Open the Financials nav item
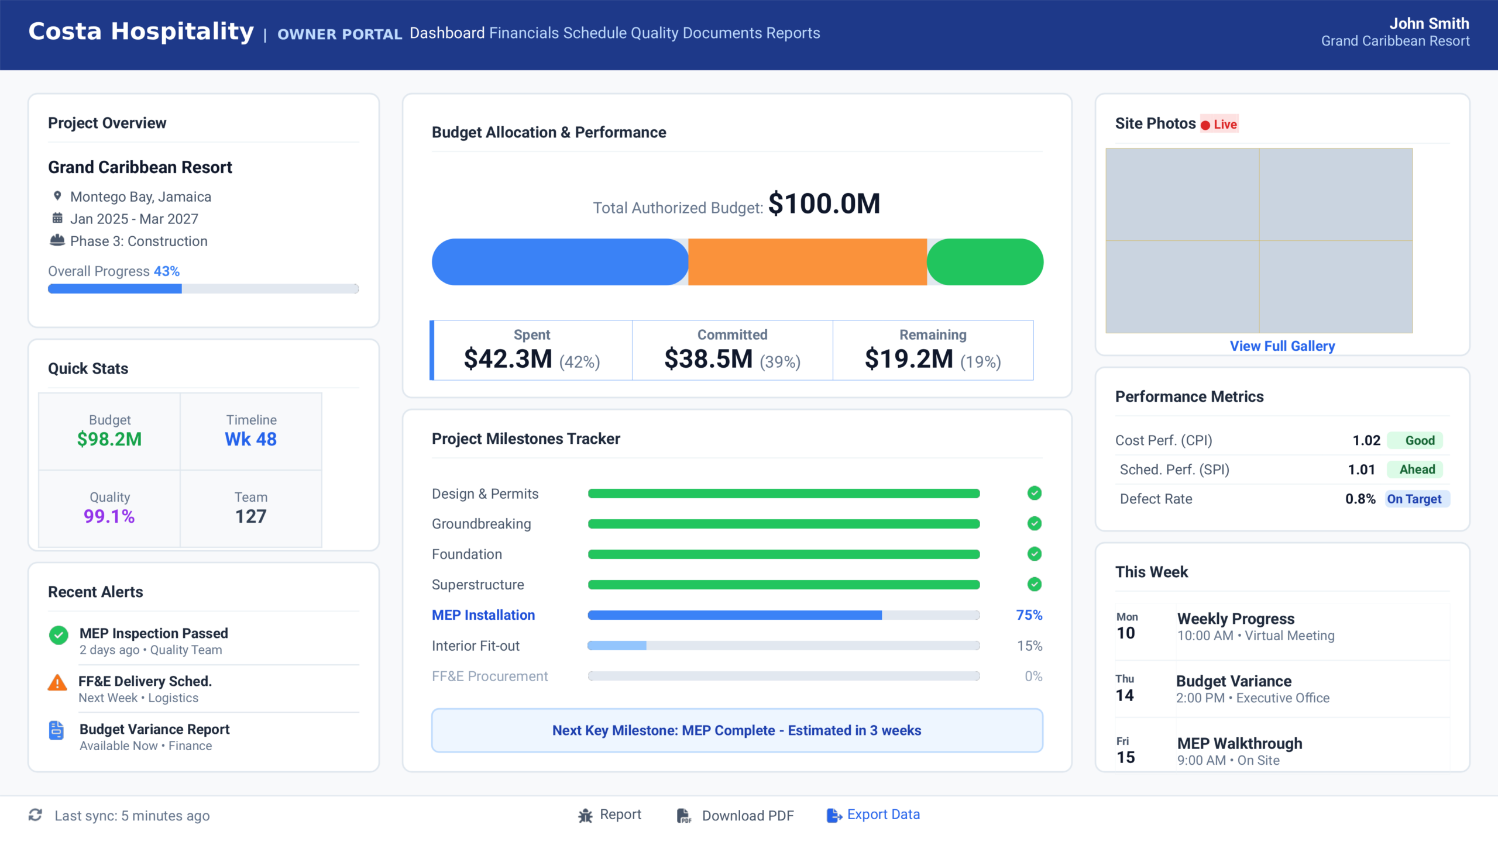Screen dimensions: 1498x842 (x=524, y=33)
